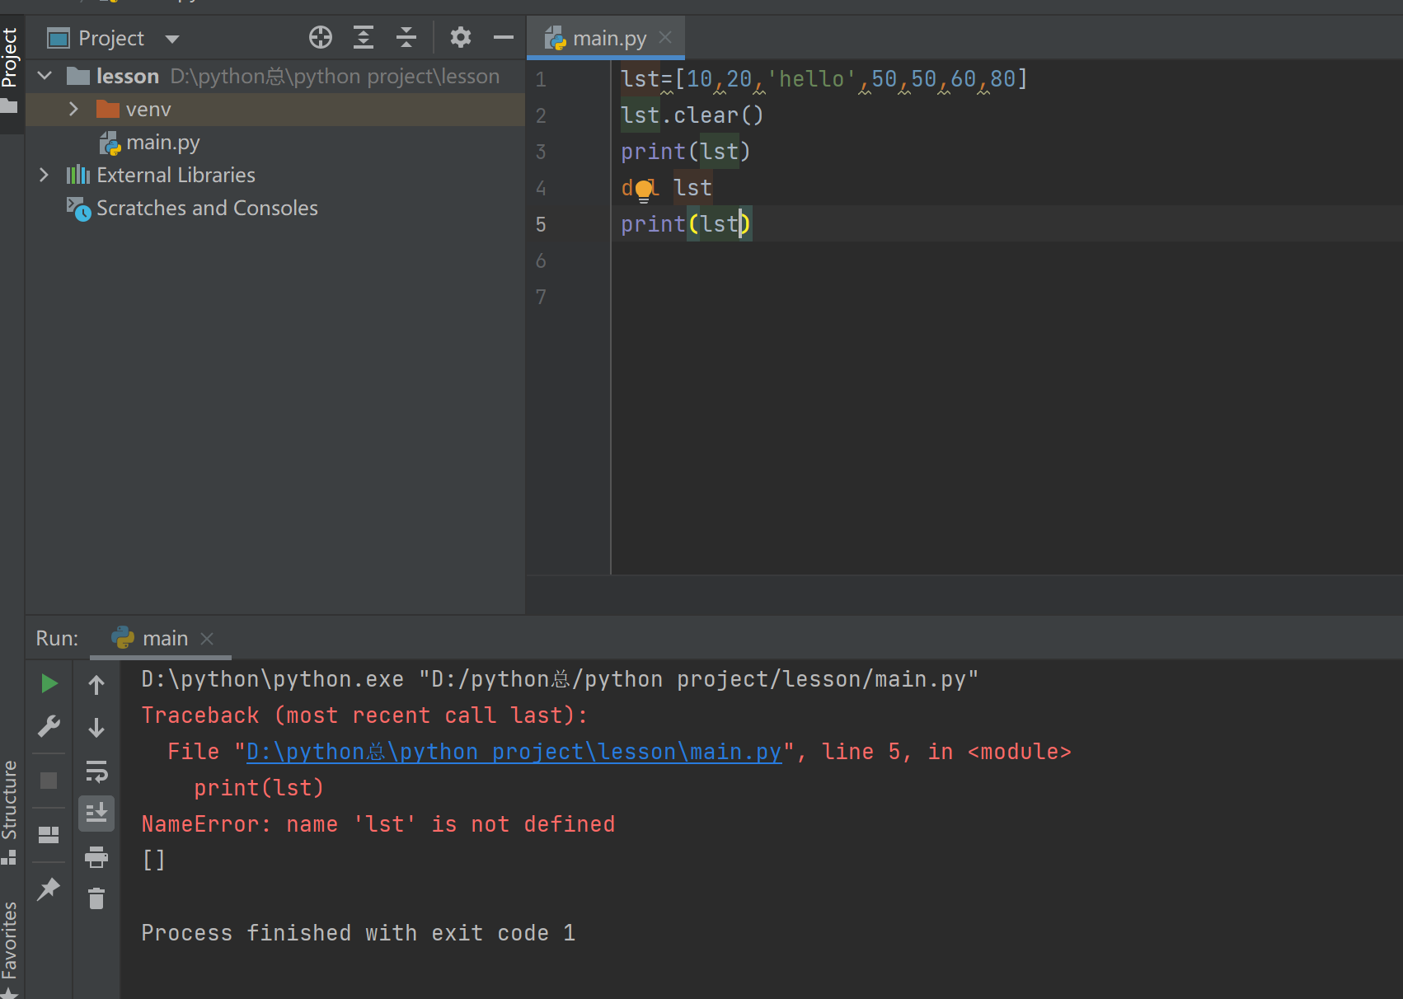Close the main run tab

click(x=207, y=639)
